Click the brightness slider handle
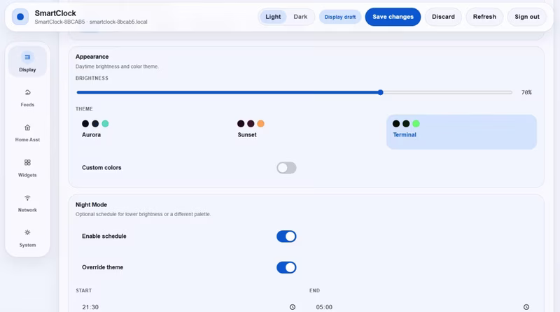 (381, 92)
